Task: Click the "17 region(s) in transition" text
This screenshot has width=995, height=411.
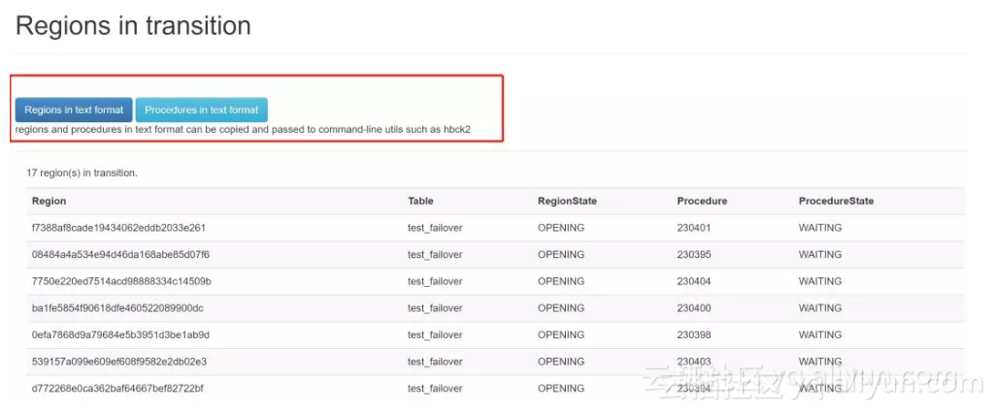Action: (x=82, y=173)
